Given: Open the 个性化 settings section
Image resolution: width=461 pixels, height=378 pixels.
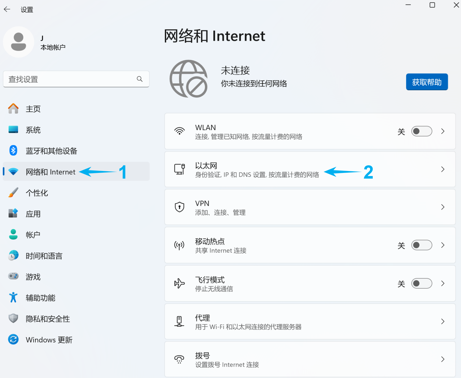Looking at the screenshot, I should coord(37,193).
